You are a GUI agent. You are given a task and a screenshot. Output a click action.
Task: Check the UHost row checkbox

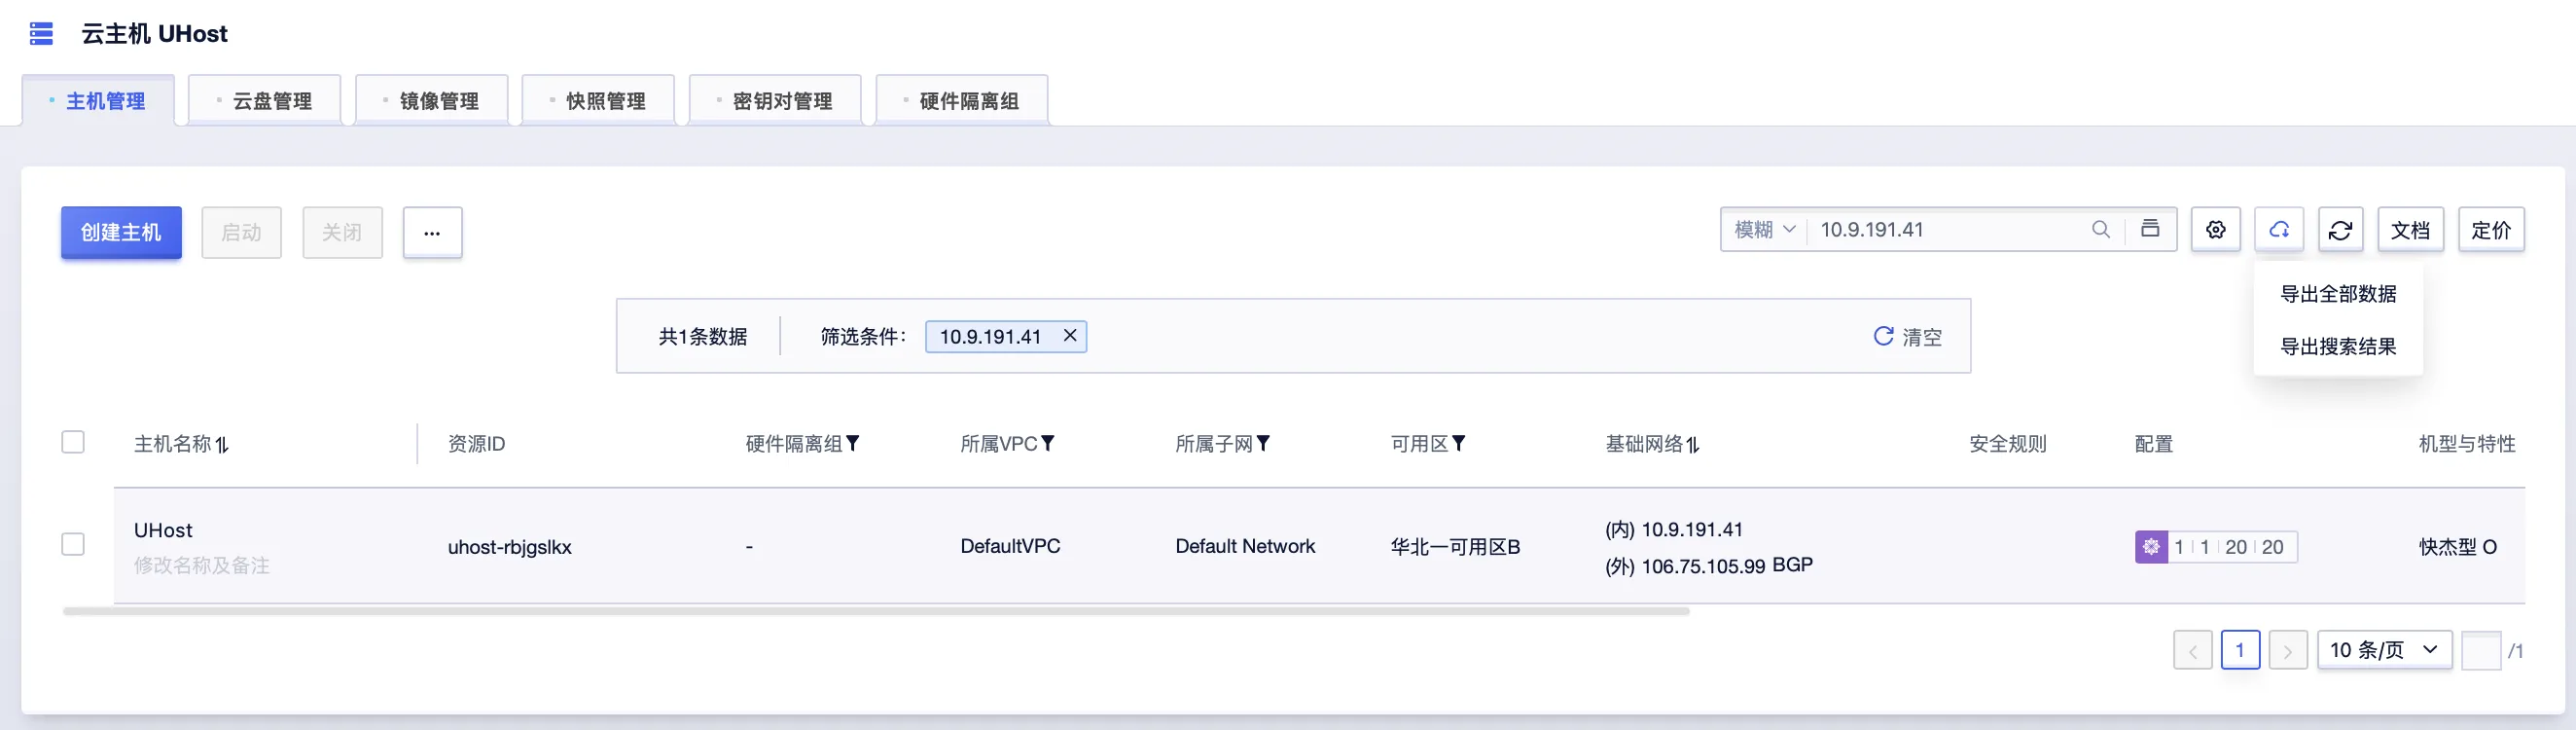coord(73,544)
